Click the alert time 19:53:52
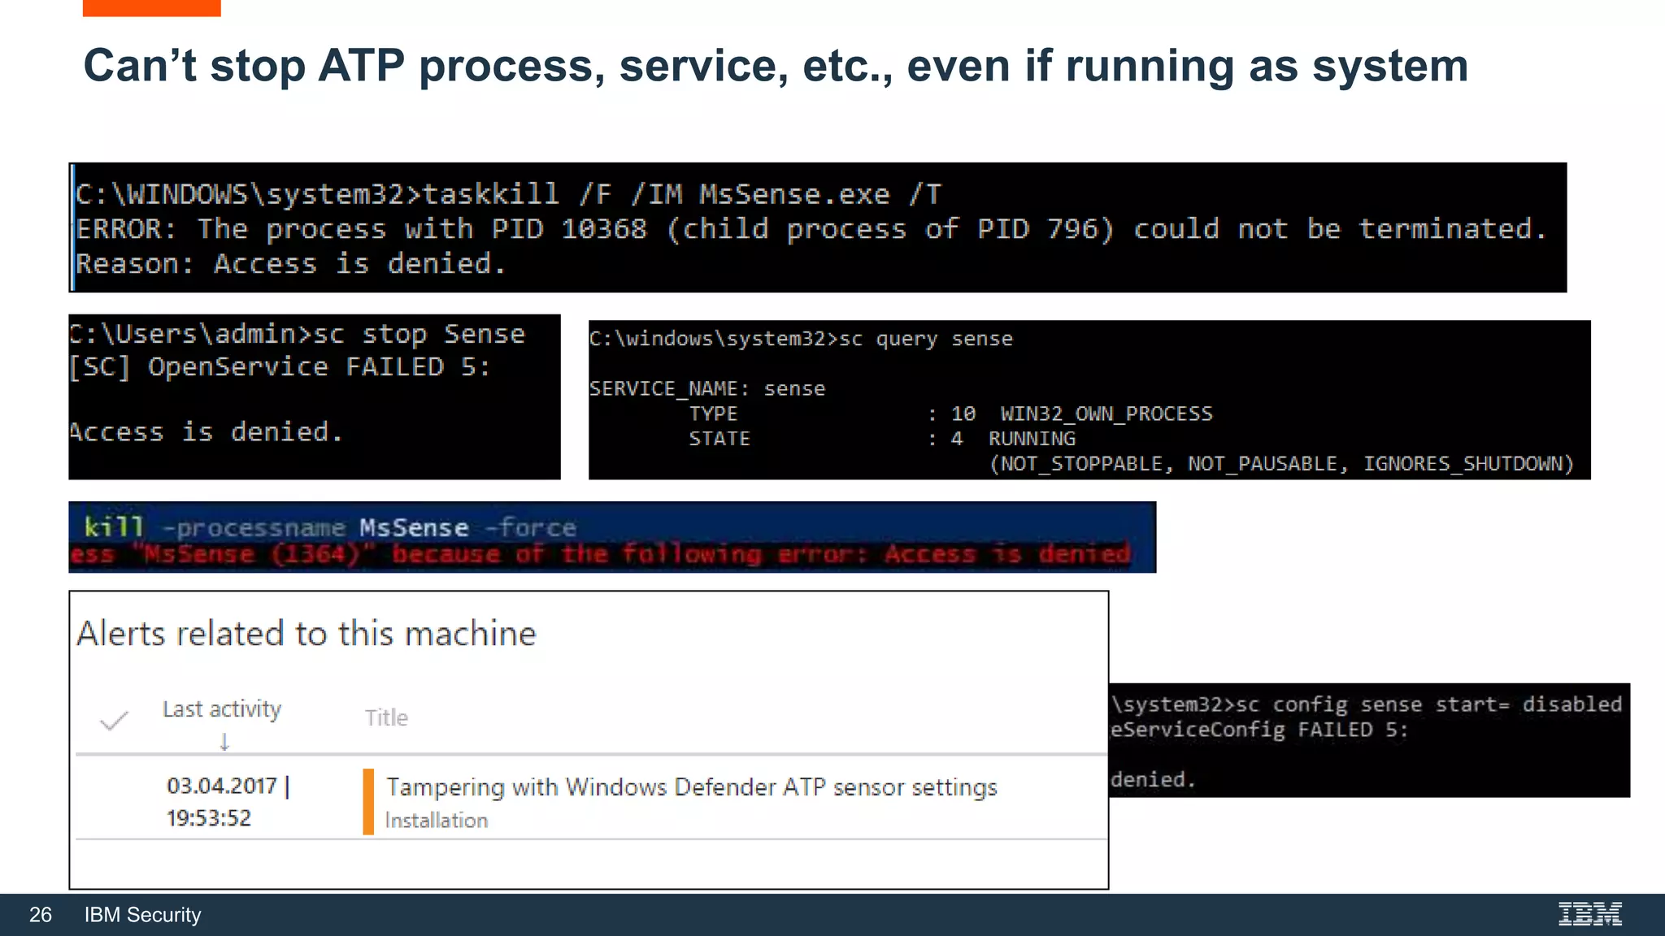 (209, 818)
